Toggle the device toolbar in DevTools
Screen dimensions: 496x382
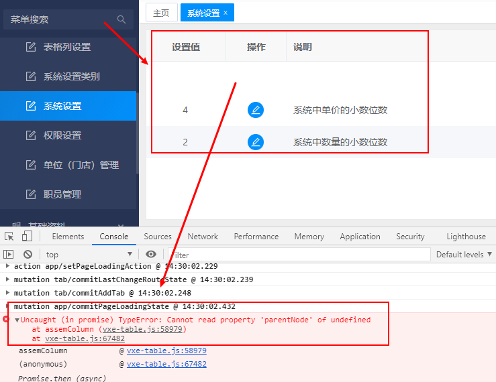tap(27, 236)
